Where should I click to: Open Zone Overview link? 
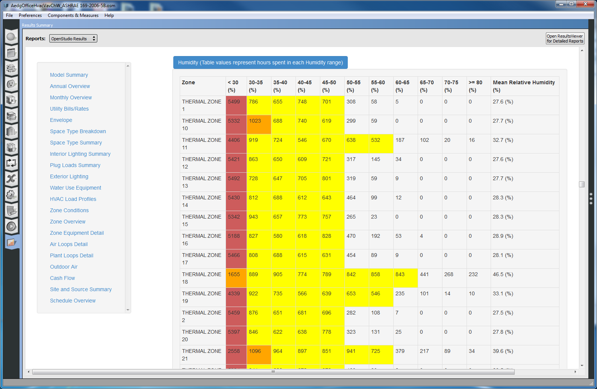[x=68, y=222]
